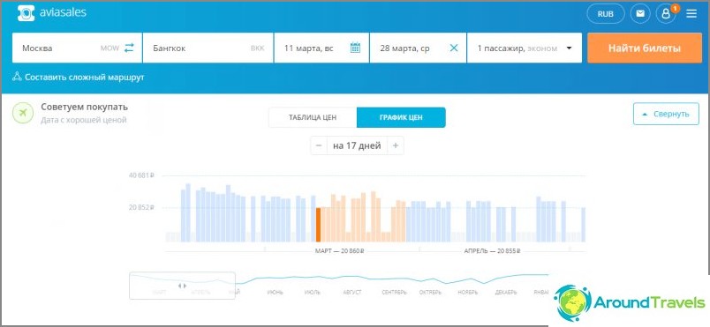Clear return date with X icon
Viewport: 710px width, 327px height.
click(454, 48)
